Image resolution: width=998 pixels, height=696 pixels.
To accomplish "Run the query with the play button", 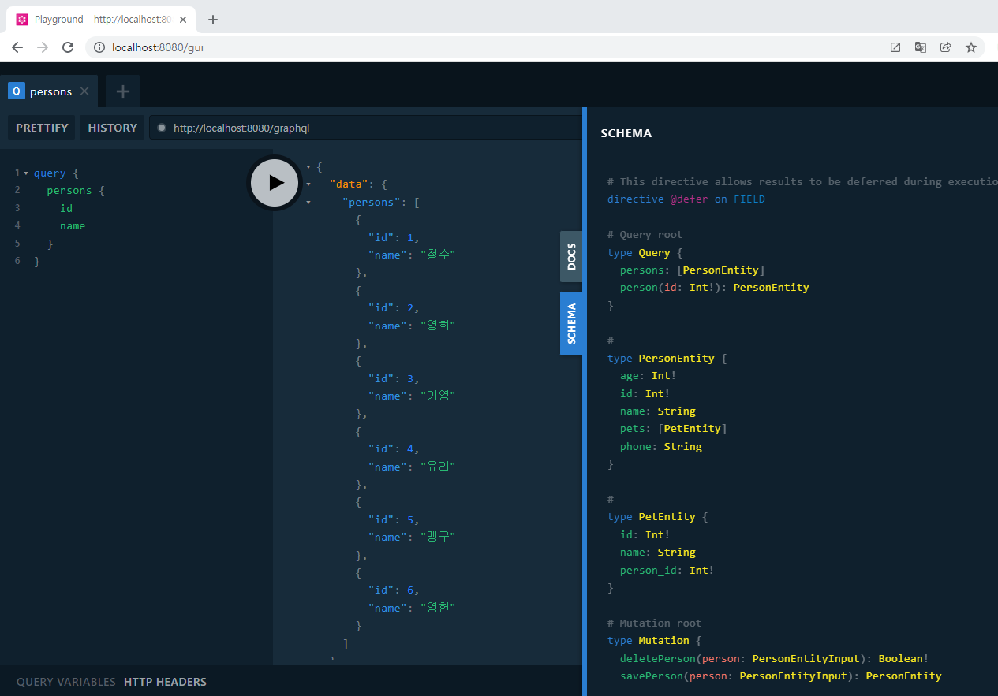I will pos(275,183).
